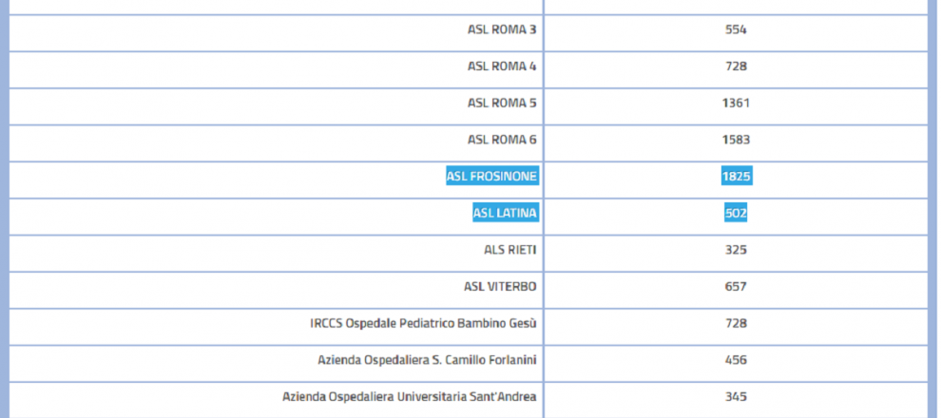
Task: Select the number 1361
Action: (736, 103)
